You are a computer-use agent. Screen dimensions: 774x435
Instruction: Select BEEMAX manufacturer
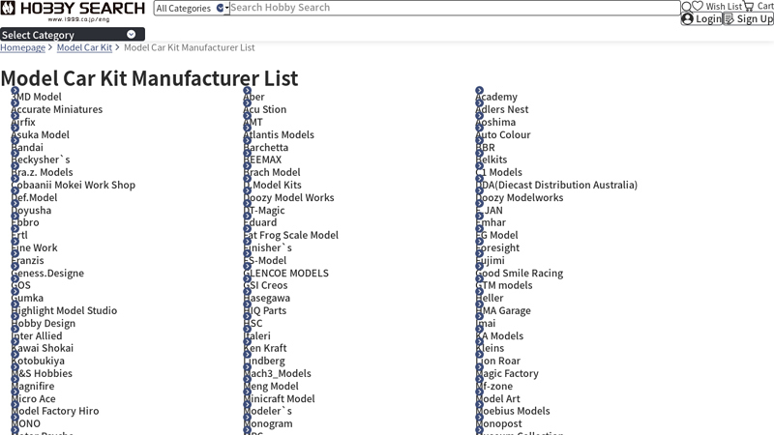point(262,159)
